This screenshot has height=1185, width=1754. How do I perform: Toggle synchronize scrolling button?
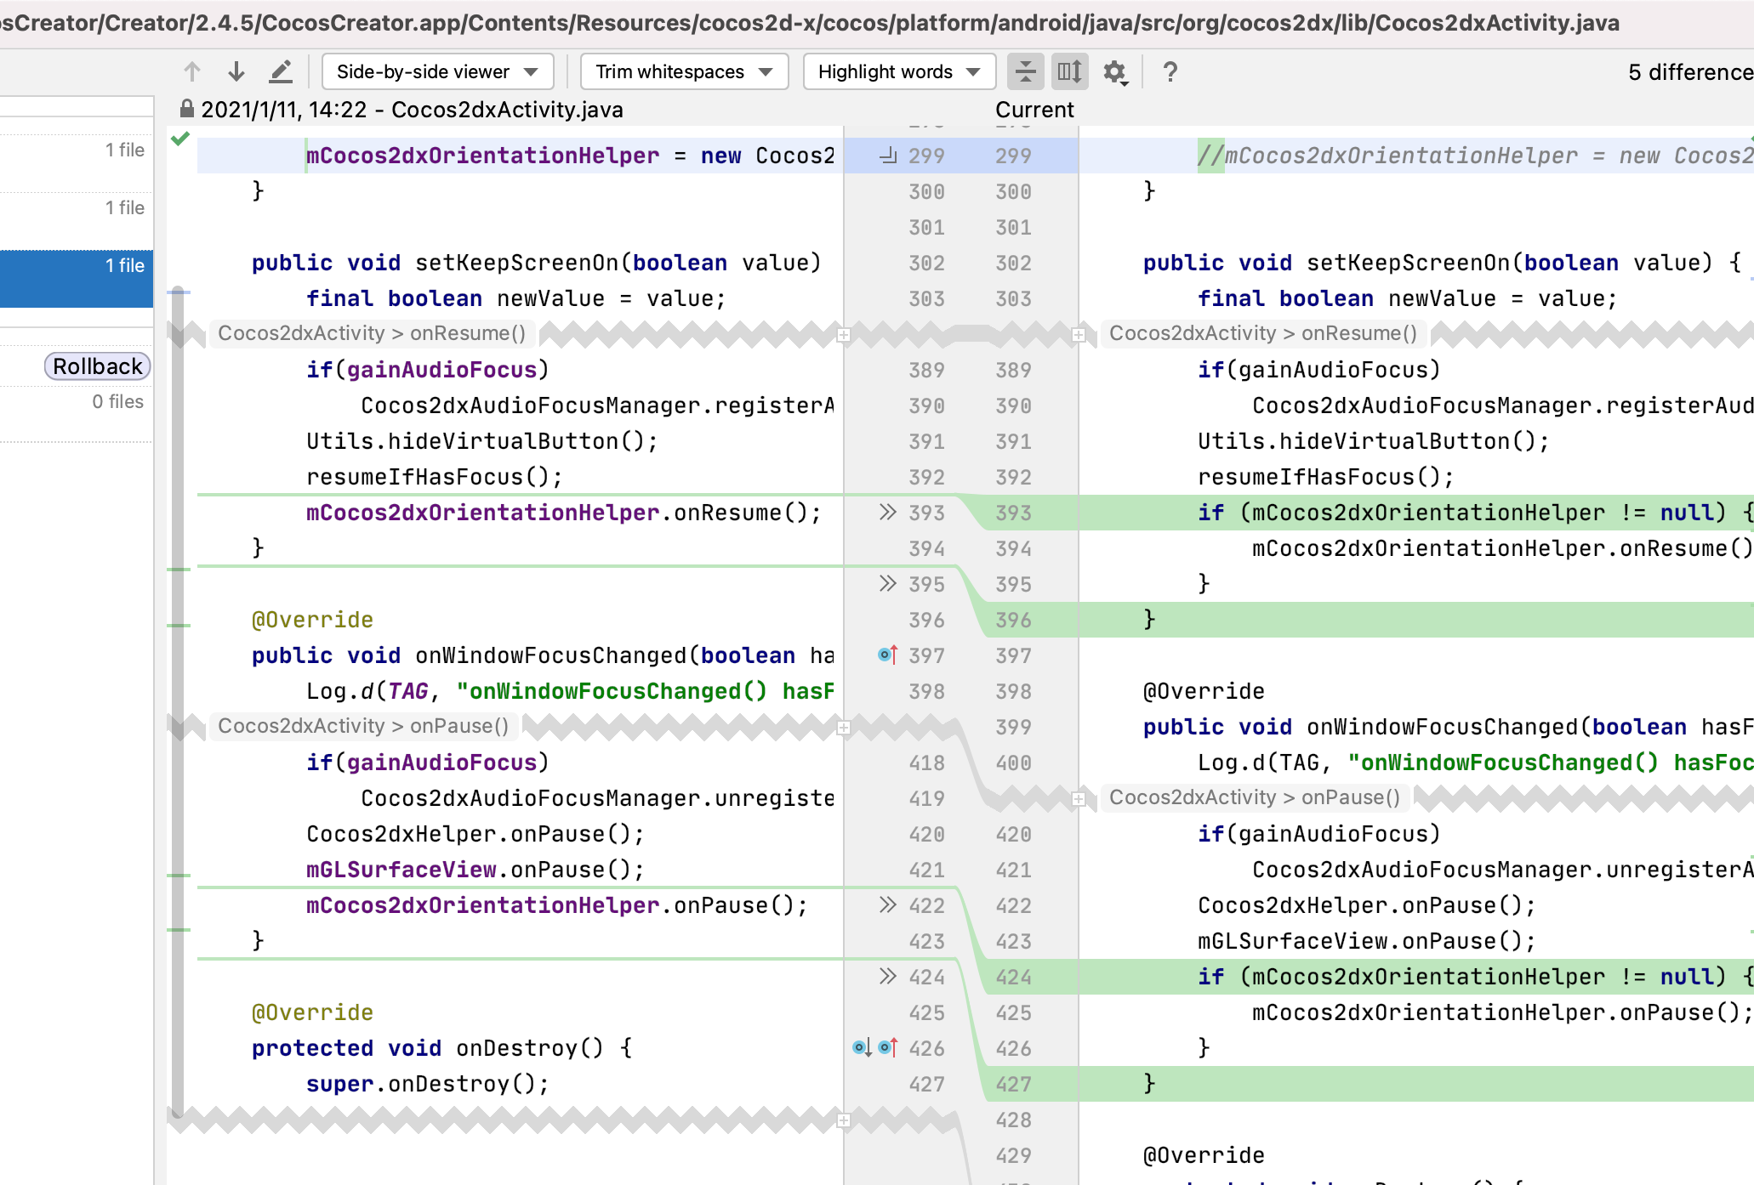pos(1069,72)
